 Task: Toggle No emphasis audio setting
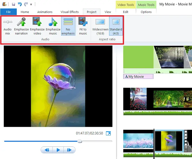coord(68,26)
